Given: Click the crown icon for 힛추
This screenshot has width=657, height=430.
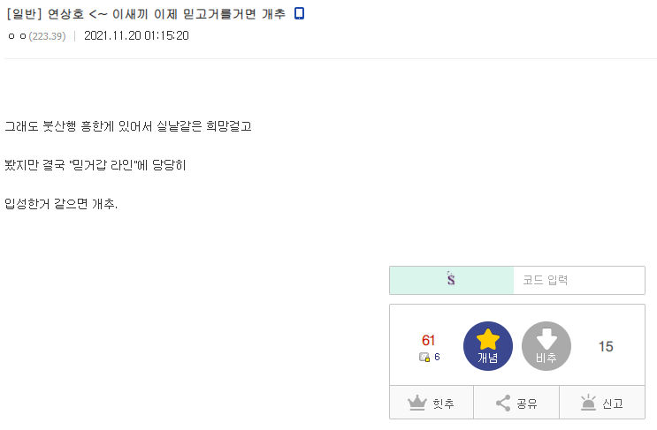Looking at the screenshot, I should click(417, 403).
